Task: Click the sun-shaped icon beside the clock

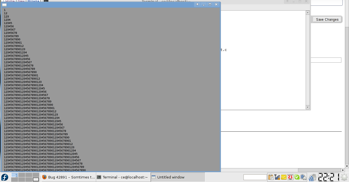Action: [x=344, y=177]
